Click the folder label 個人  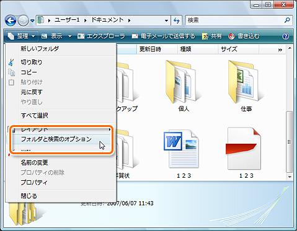coord(184,108)
